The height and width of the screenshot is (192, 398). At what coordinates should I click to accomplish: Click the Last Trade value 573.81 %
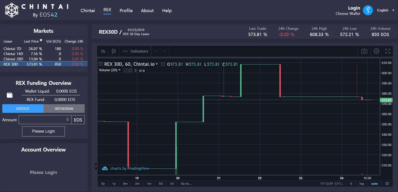(x=258, y=34)
